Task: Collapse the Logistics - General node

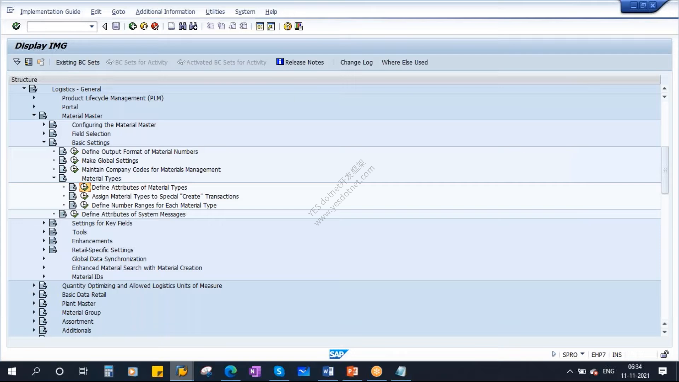Action: [x=24, y=88]
